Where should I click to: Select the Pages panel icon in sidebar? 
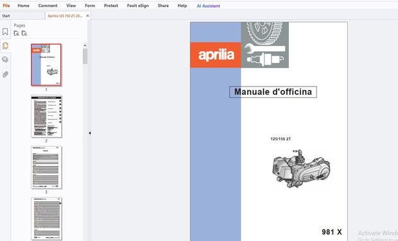[5, 46]
